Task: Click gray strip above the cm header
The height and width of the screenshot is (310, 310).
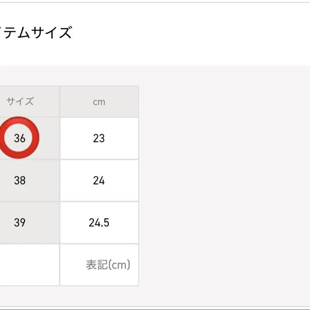Action: pos(99,76)
